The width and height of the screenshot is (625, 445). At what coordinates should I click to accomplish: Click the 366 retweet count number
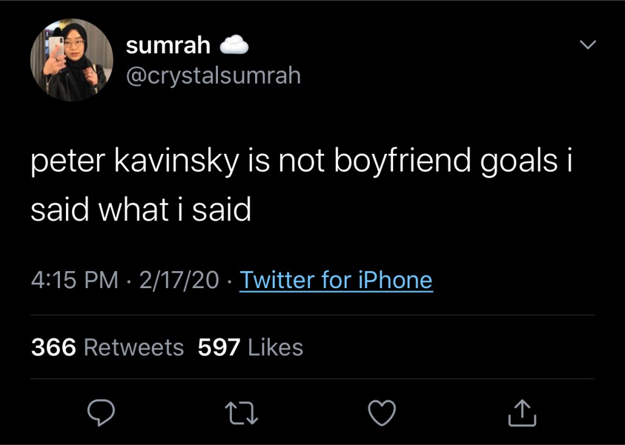point(54,347)
